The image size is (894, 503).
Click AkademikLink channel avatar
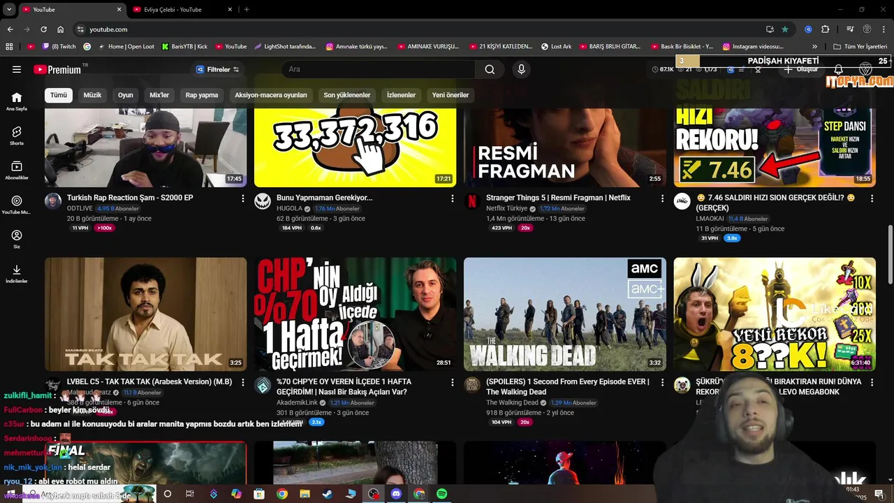coord(263,386)
